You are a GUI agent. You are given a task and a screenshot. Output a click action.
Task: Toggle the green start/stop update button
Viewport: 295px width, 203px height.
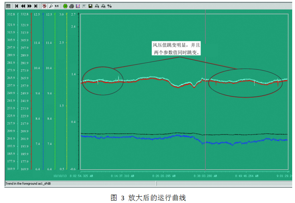pos(65,6)
